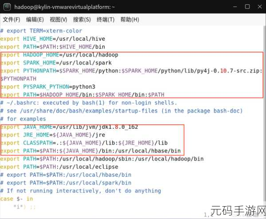Open the 帮助(H) menu

(x=129, y=19)
